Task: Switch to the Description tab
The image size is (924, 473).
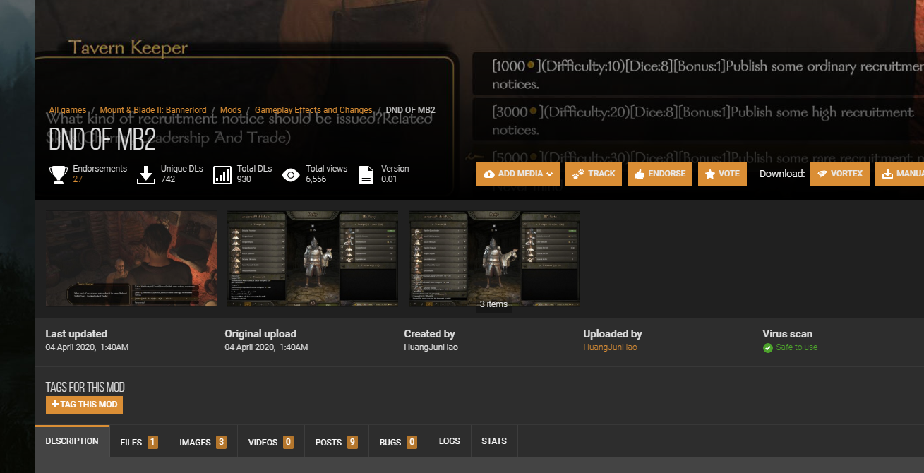Action: click(72, 441)
